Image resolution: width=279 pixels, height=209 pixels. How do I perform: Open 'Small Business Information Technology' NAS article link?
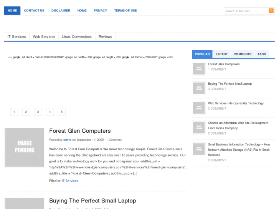pos(239,150)
